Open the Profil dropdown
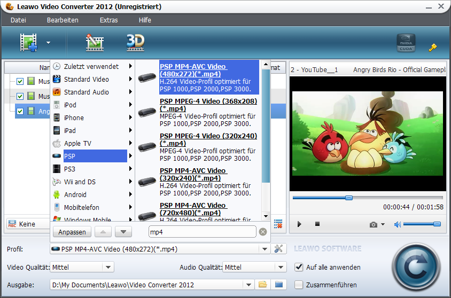 (x=265, y=249)
